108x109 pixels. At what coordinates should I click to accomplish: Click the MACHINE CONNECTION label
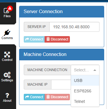[47, 70]
